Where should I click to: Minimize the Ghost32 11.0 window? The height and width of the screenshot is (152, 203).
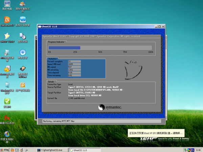coord(156,26)
